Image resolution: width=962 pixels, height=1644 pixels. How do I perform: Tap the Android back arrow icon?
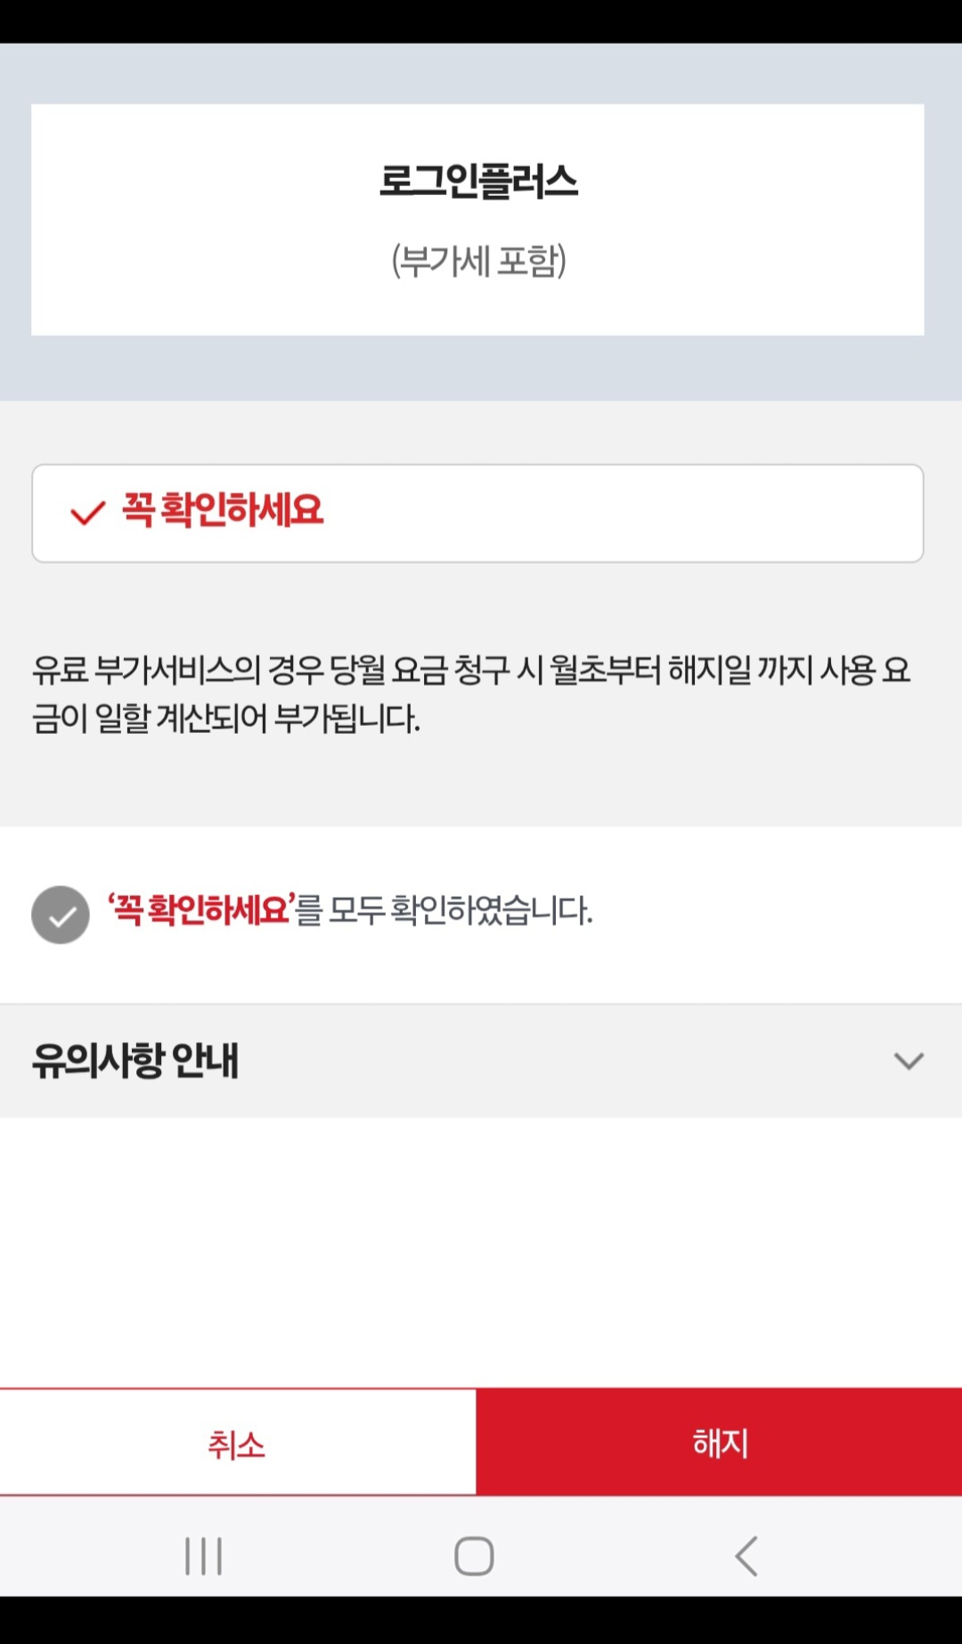coord(746,1558)
